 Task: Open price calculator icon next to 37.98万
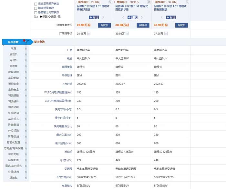coord(166,34)
